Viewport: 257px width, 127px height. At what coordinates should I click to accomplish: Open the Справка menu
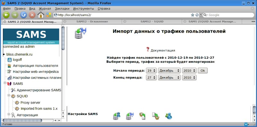coord(104,9)
